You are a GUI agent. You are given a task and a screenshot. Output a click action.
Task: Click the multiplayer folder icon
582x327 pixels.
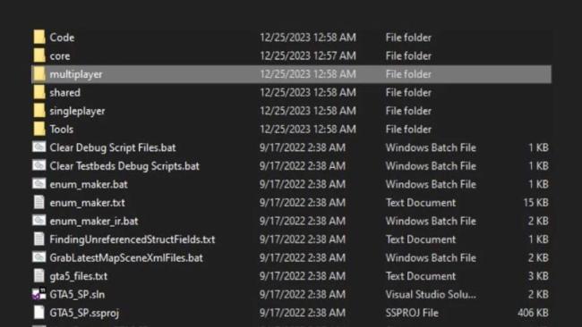click(39, 74)
